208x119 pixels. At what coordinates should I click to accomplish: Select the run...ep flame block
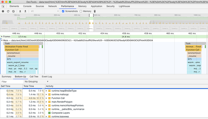click(x=34, y=69)
